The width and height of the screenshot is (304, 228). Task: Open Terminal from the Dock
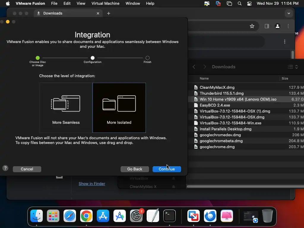coord(170,216)
